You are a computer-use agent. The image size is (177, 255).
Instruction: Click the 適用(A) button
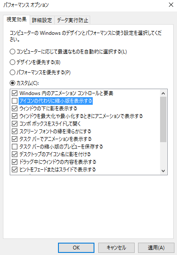point(156,248)
